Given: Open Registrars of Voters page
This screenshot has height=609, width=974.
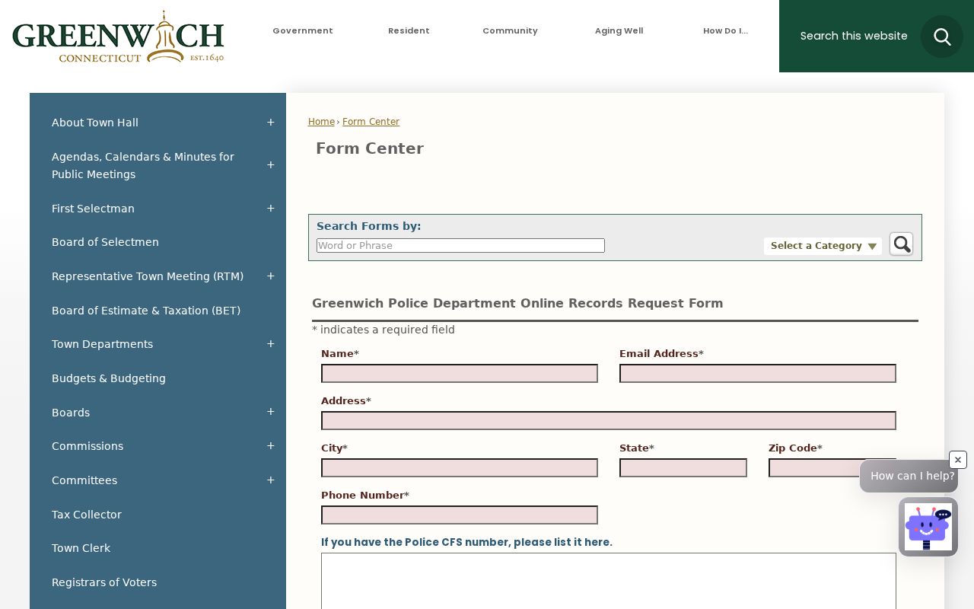Looking at the screenshot, I should 104,582.
